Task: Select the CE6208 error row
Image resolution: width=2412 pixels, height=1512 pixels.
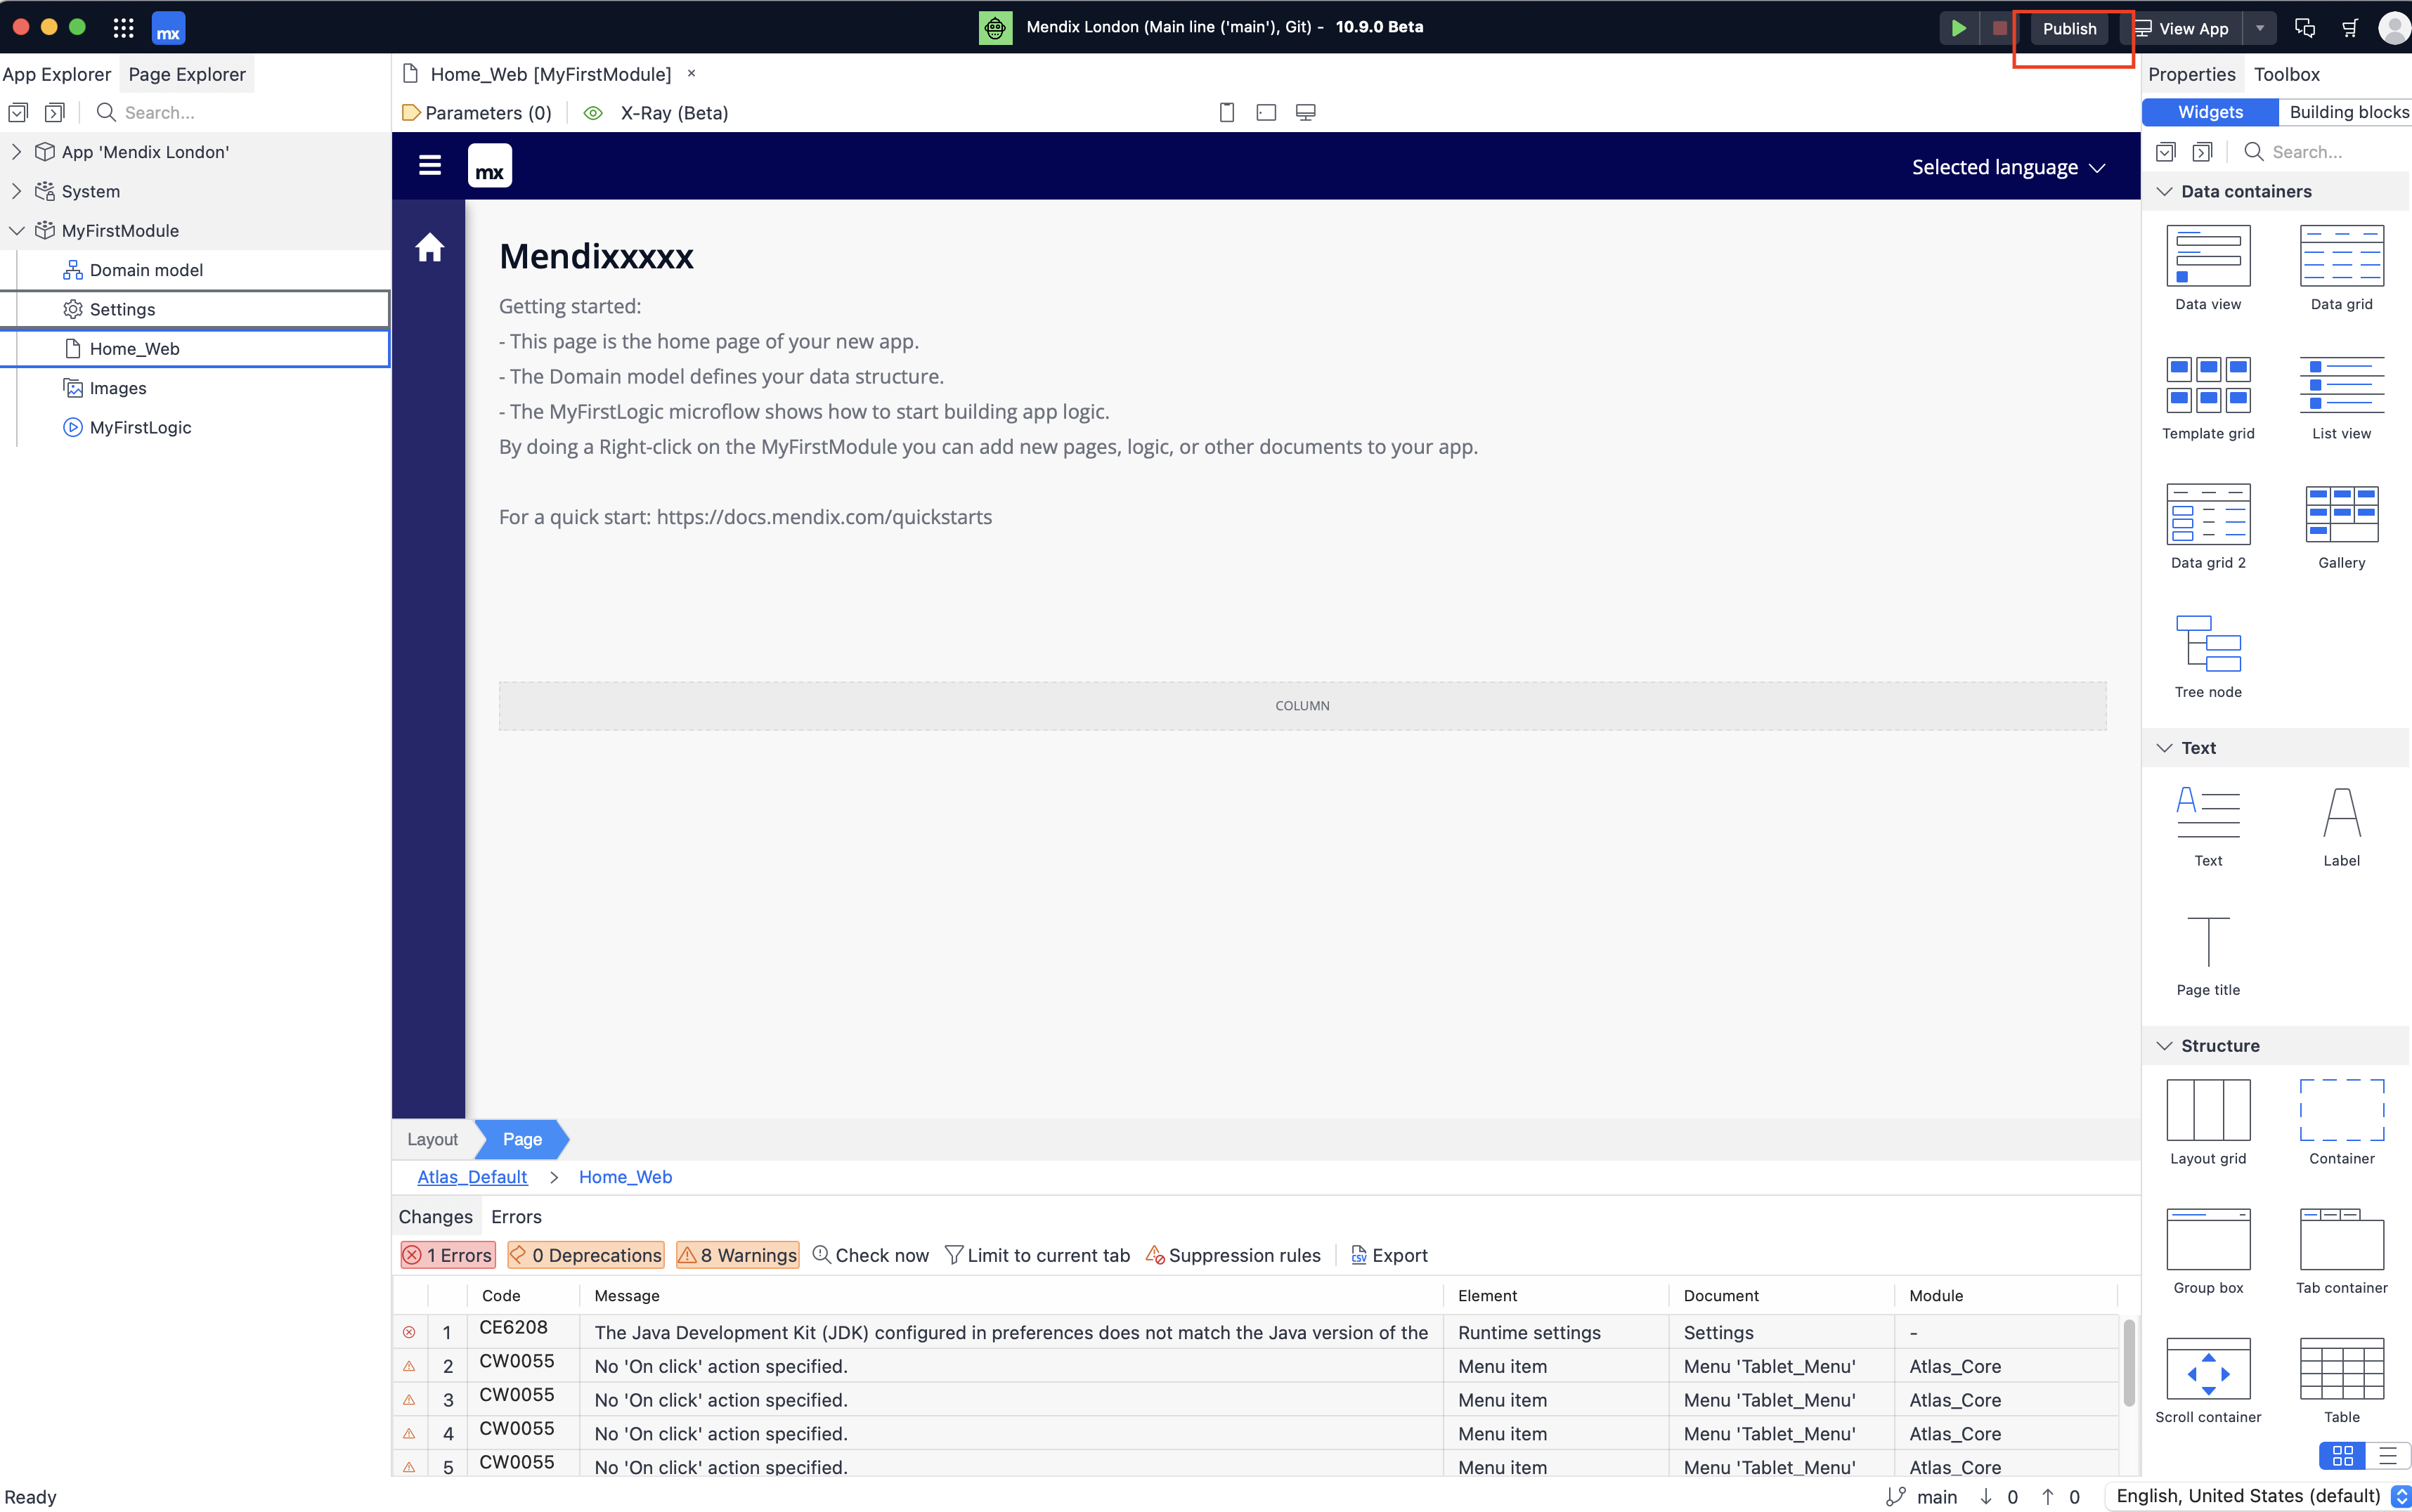Action: tap(1256, 1332)
